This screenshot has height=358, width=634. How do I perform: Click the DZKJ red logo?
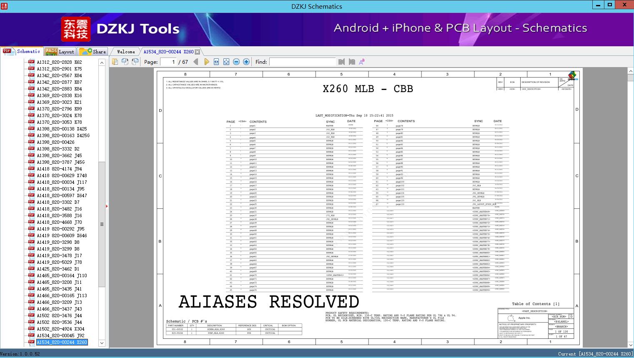coord(76,29)
